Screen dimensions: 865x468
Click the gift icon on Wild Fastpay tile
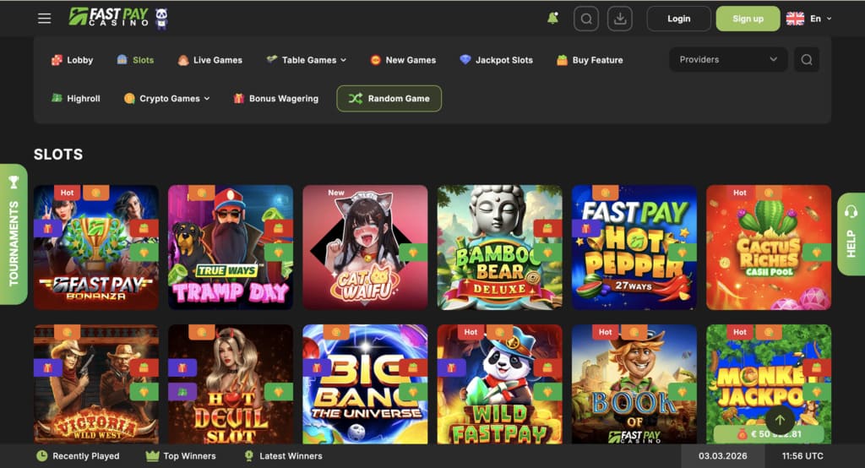click(x=451, y=367)
